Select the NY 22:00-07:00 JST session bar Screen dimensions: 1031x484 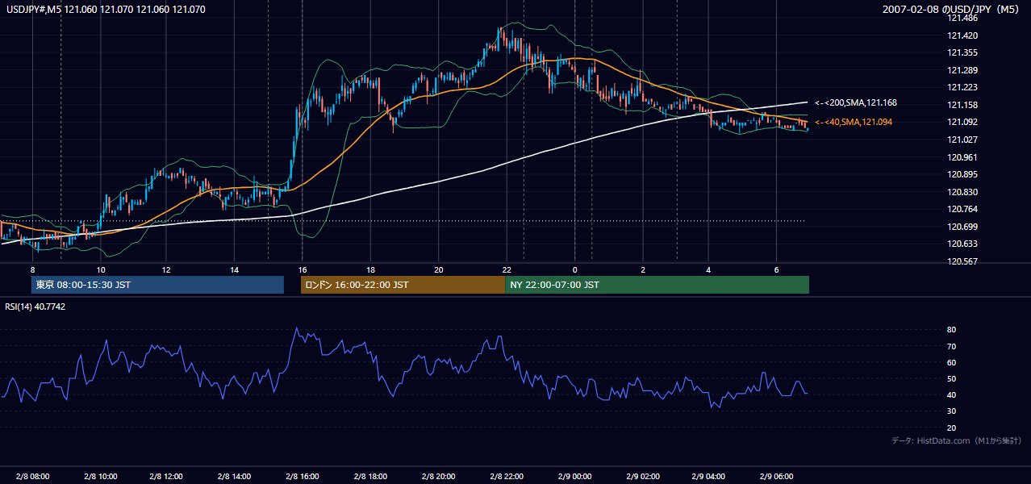point(657,285)
